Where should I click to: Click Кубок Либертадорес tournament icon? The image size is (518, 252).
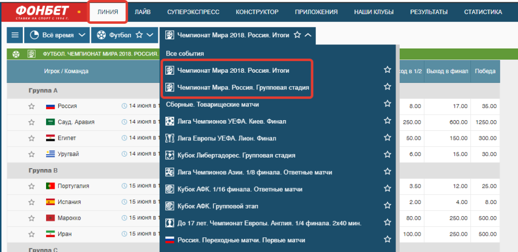(x=170, y=156)
